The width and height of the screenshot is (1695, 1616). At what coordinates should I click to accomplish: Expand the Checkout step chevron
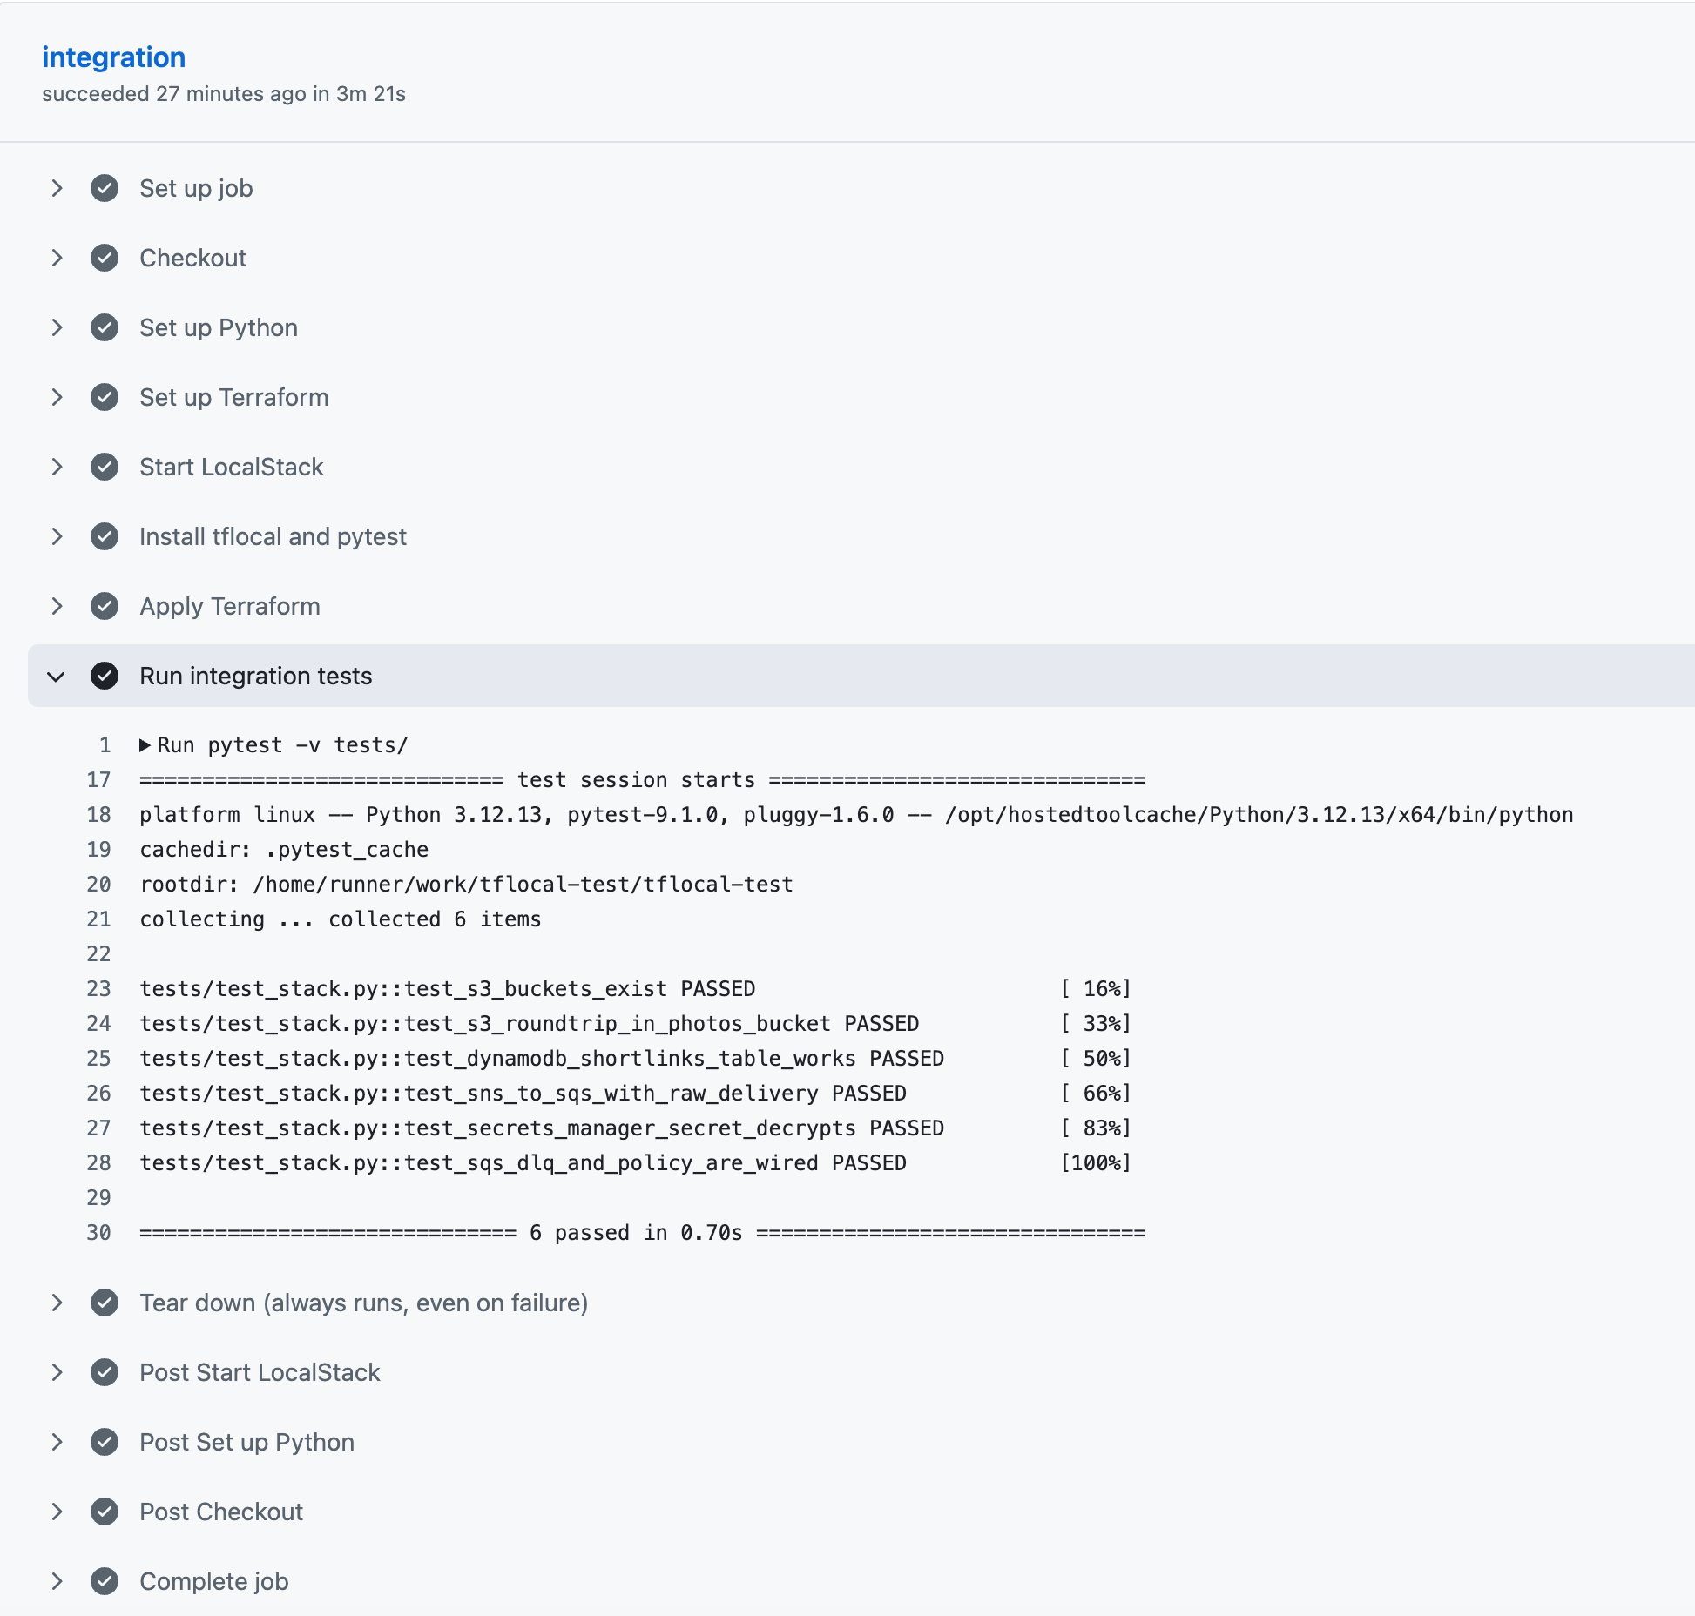[57, 258]
